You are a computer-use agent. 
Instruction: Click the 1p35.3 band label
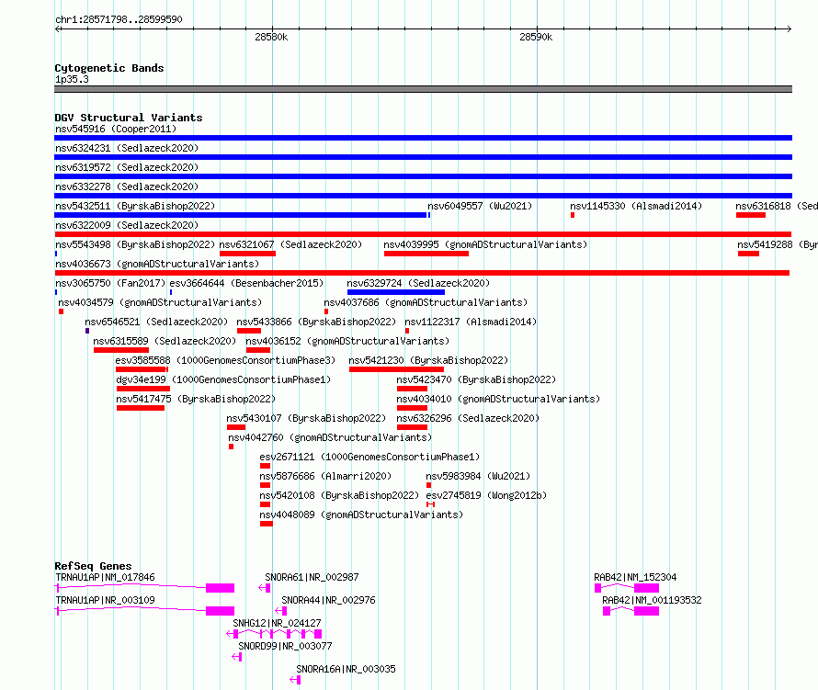point(72,79)
